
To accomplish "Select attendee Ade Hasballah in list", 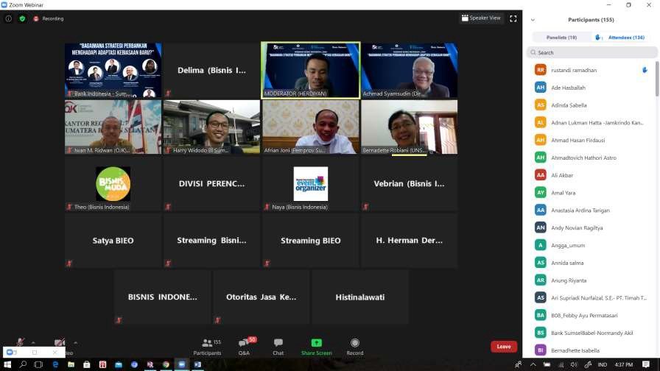I will click(568, 88).
